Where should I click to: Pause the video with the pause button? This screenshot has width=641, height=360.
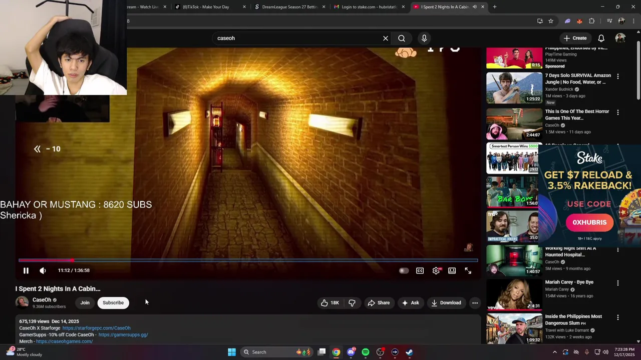pyautogui.click(x=26, y=270)
